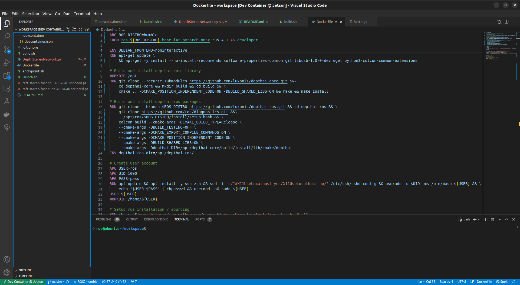Open editor more actions menu
Image resolution: width=520 pixels, height=285 pixels.
coord(514,22)
